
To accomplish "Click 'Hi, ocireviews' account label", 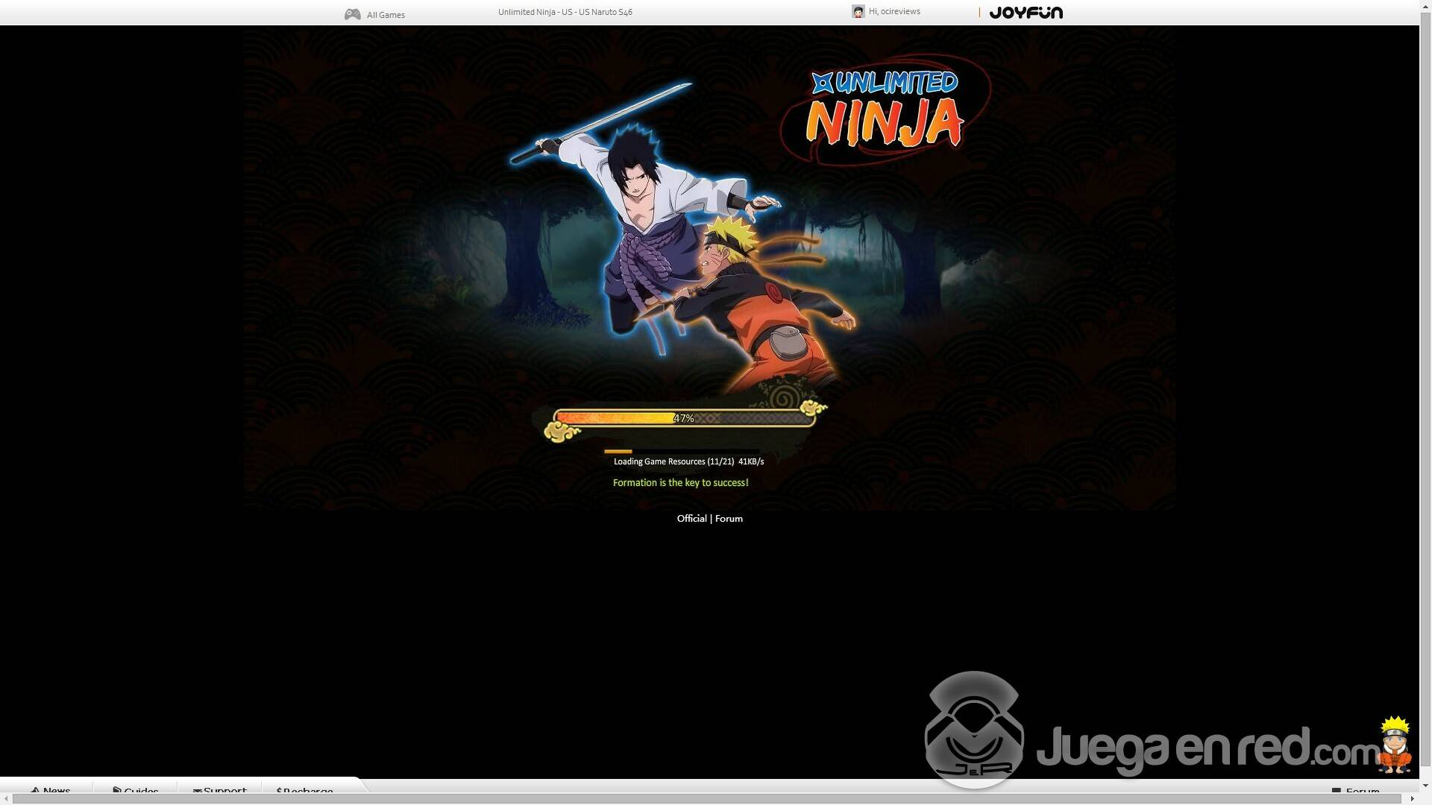I will [x=894, y=11].
